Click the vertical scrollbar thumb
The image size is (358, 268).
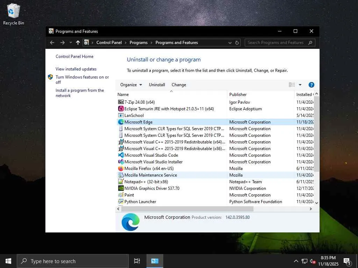pyautogui.click(x=316, y=134)
